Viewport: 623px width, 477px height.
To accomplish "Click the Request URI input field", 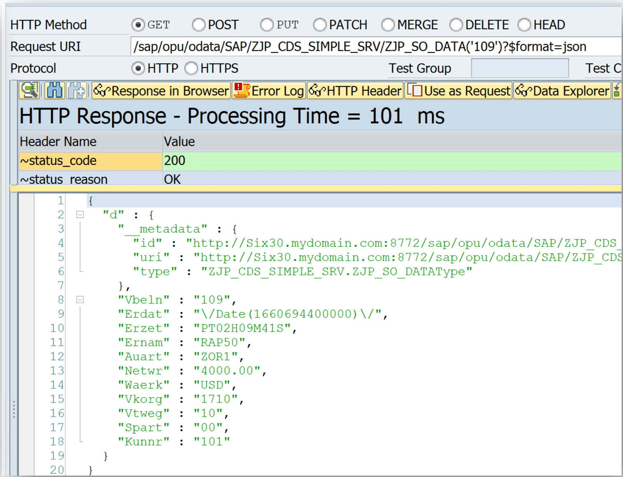I will coord(357,46).
